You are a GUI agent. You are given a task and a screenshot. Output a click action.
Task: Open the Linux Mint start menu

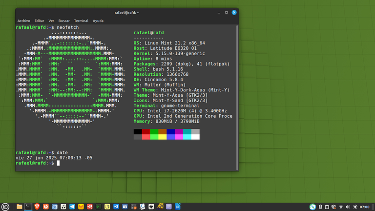[5, 207]
